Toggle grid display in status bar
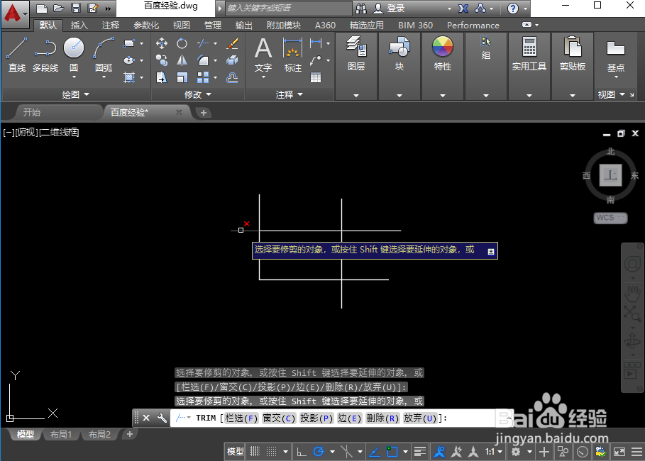The width and height of the screenshot is (645, 461). 255,452
